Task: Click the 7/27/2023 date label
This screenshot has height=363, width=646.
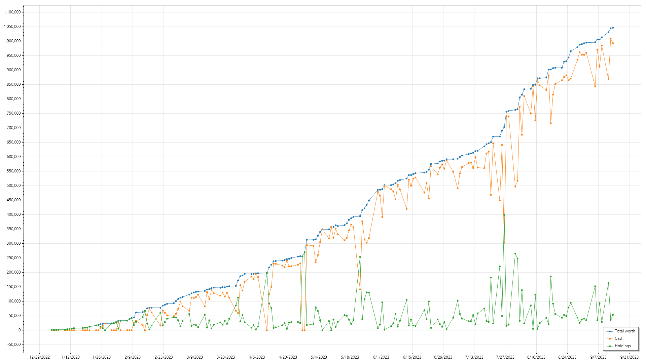Action: click(x=505, y=357)
